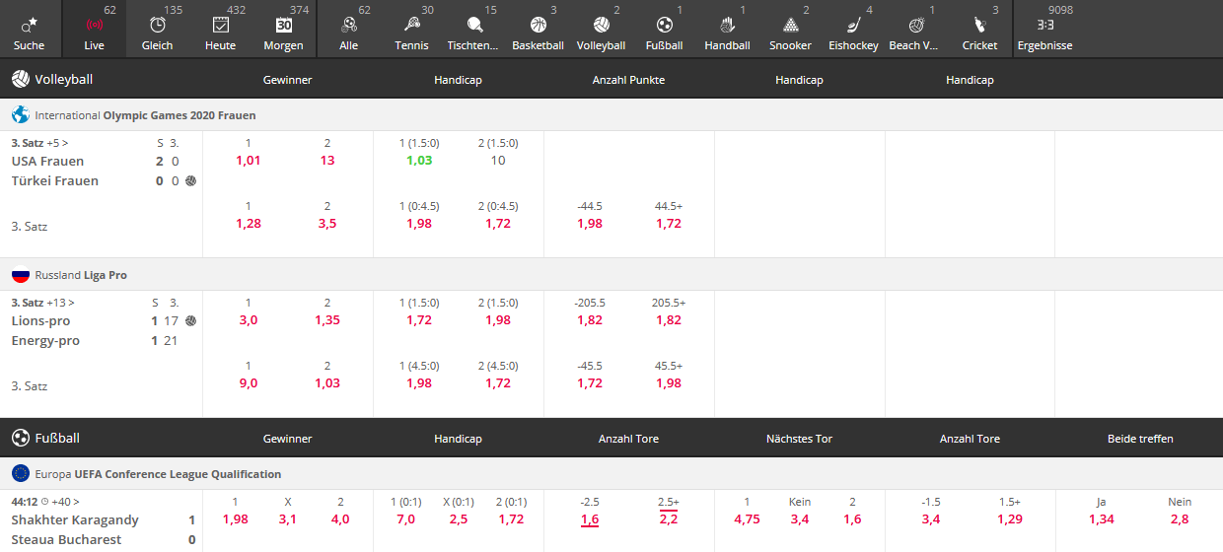Select Steaua Bucharest win odds 4,0

click(x=340, y=519)
